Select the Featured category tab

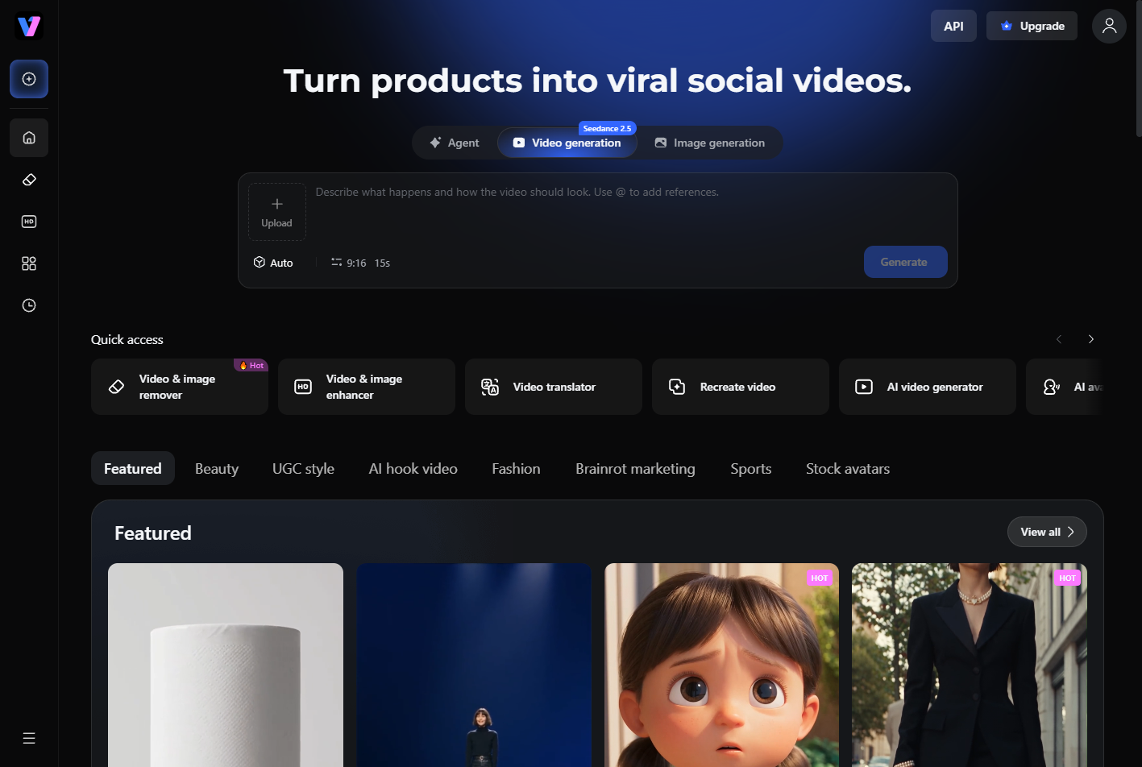[x=133, y=468]
